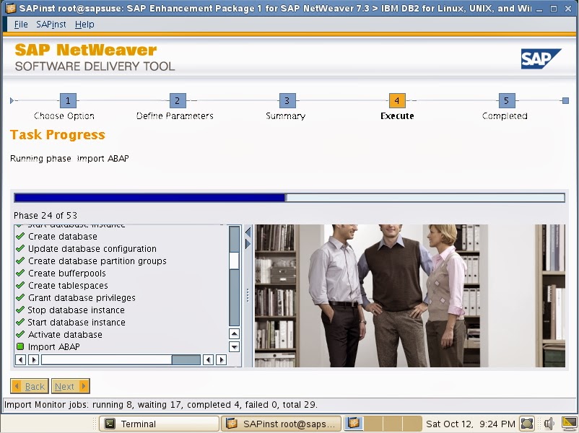579x433 pixels.
Task: Click the step 3 Summary indicator
Action: (286, 99)
